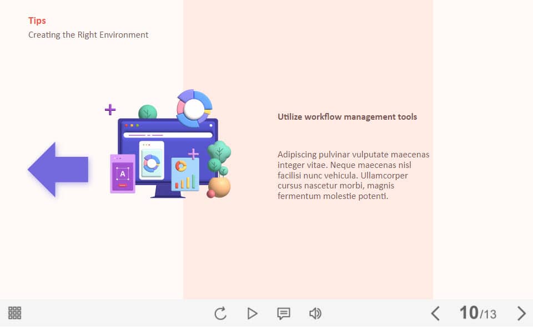Click the orange sphere beside the plants
Viewport: 533px width, 327px height.
pyautogui.click(x=220, y=187)
